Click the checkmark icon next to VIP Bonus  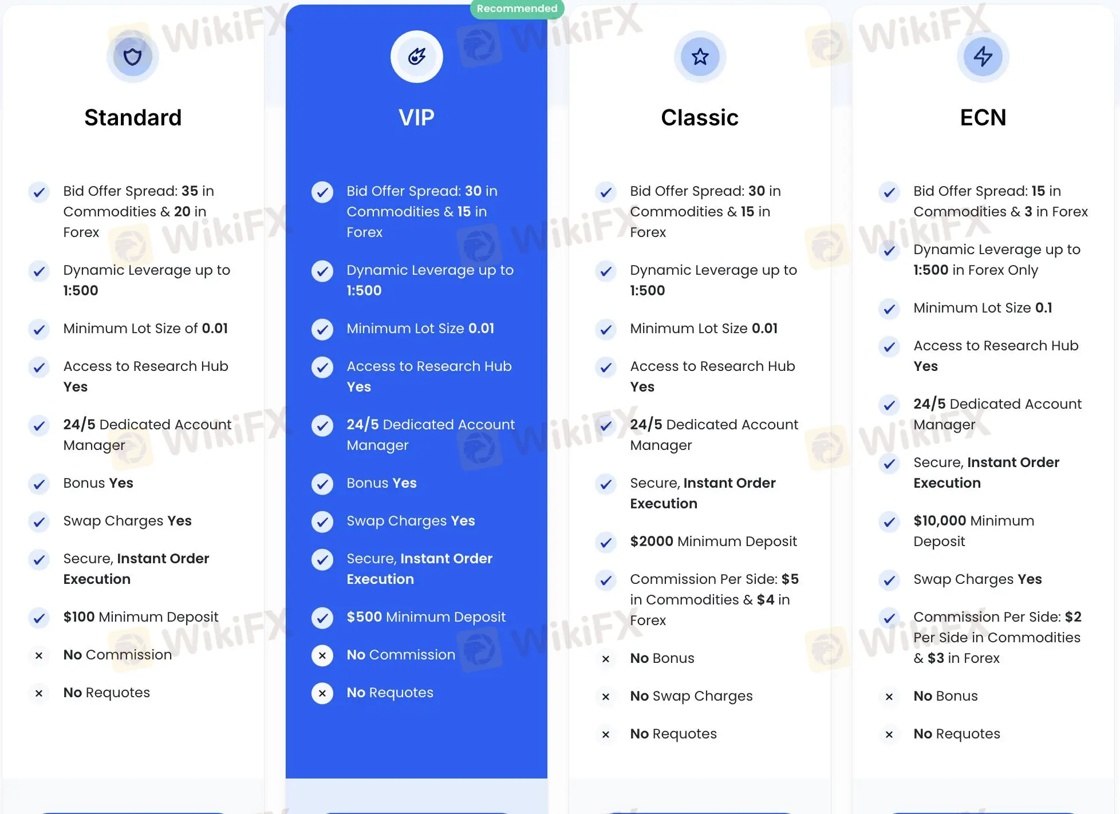[322, 484]
